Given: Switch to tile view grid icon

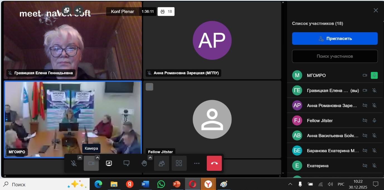Looking at the screenshot, I should coord(179,163).
